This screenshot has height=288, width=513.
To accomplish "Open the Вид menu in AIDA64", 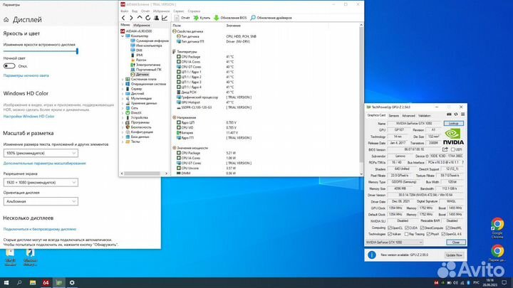I will pos(135,11).
